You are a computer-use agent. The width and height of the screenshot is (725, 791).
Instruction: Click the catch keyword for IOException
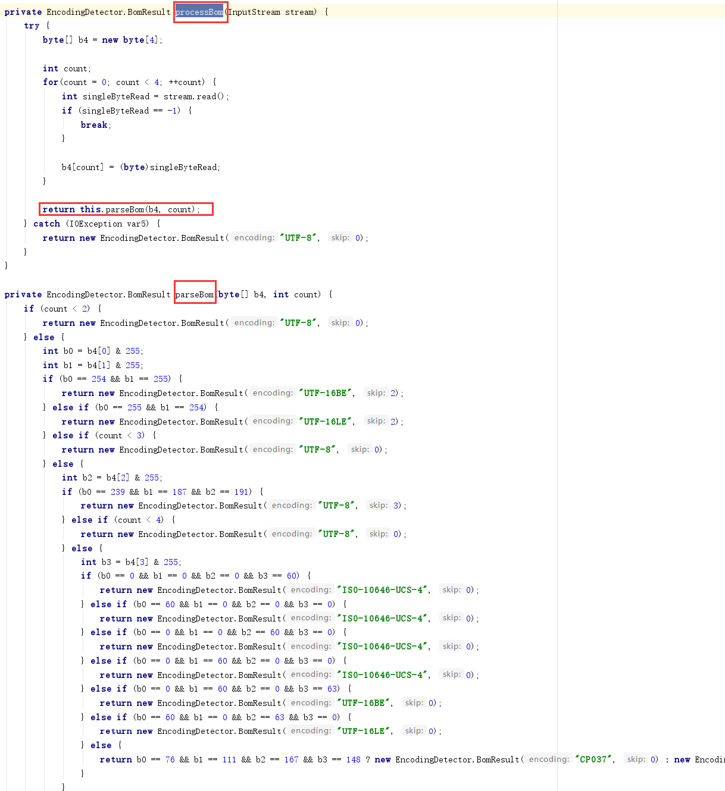46,224
